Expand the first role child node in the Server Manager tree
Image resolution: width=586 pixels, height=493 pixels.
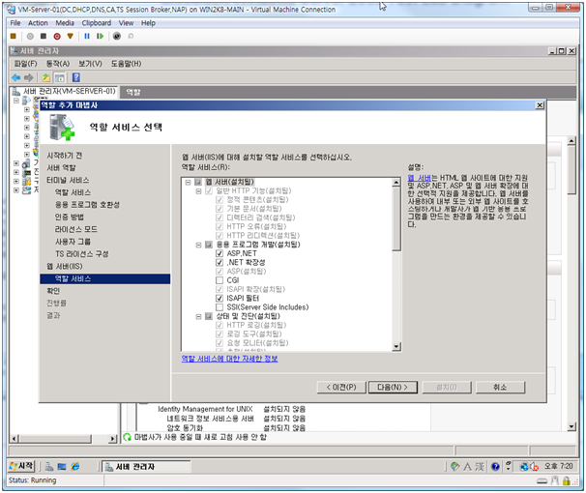click(x=26, y=110)
